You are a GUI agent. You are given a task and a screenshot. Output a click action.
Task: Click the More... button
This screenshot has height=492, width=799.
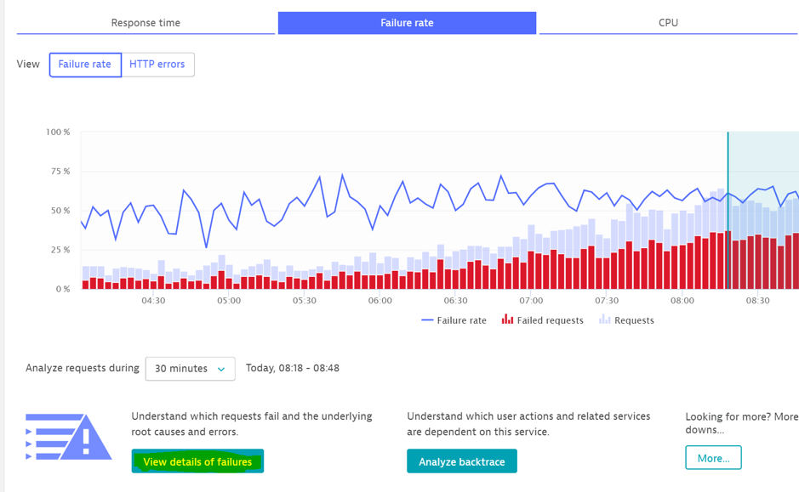point(713,457)
